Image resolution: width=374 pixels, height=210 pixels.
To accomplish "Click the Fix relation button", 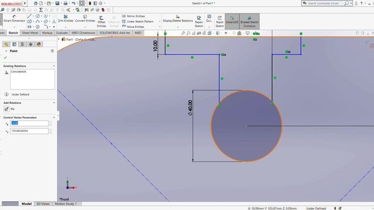I will tap(6, 109).
